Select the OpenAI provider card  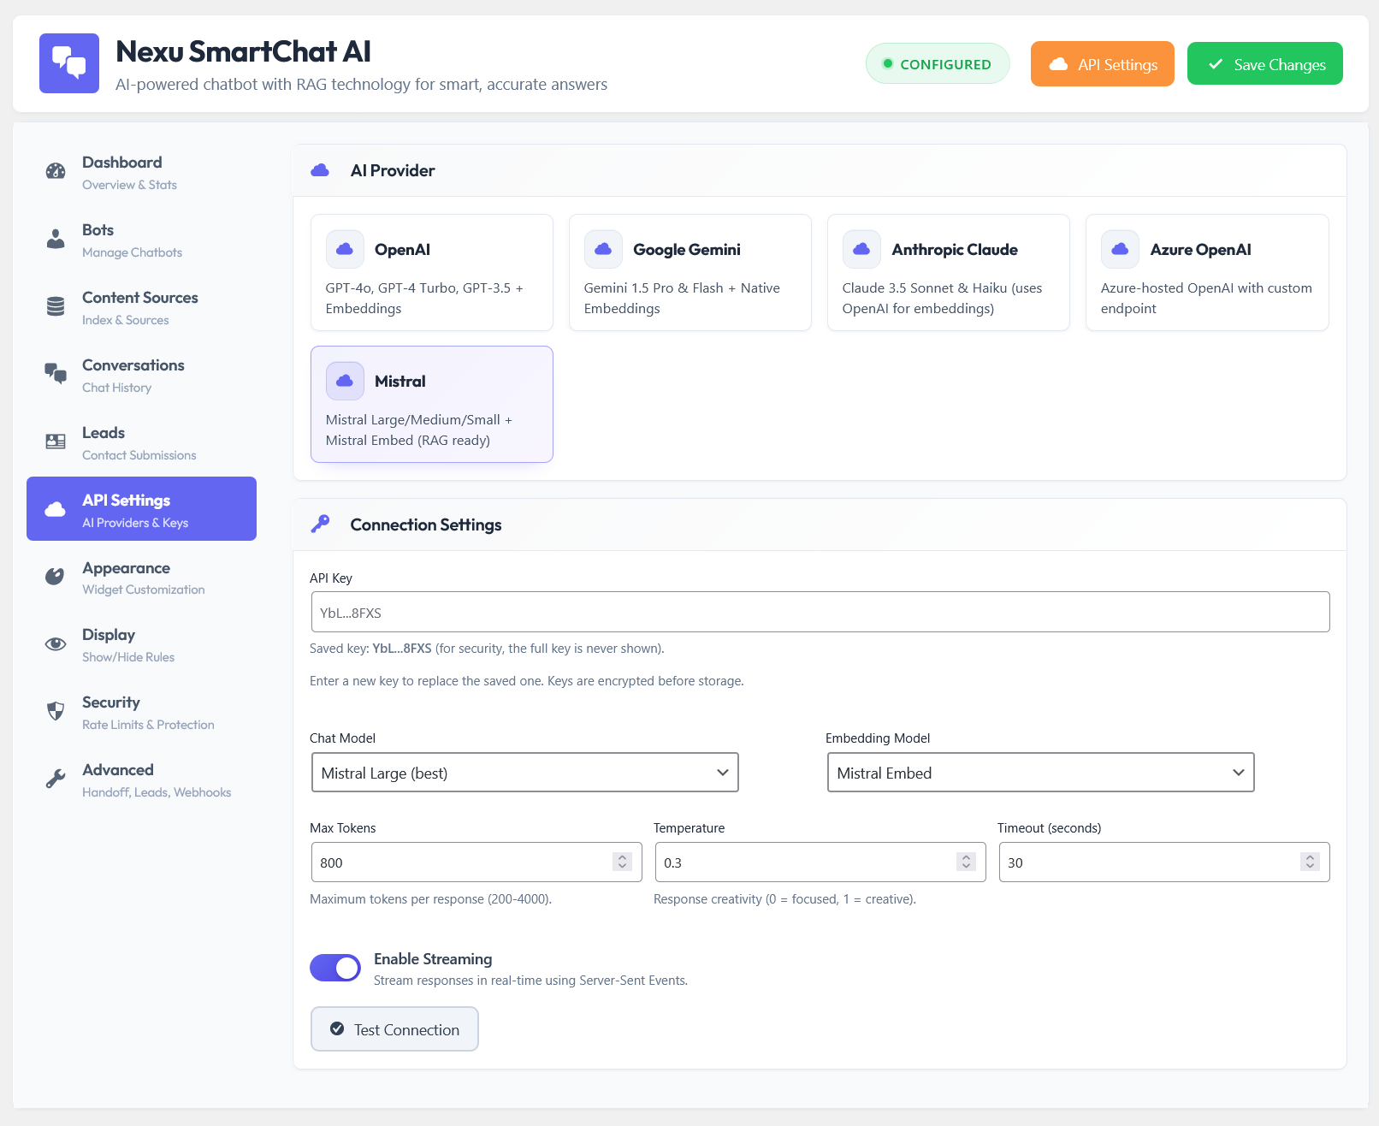coord(432,272)
